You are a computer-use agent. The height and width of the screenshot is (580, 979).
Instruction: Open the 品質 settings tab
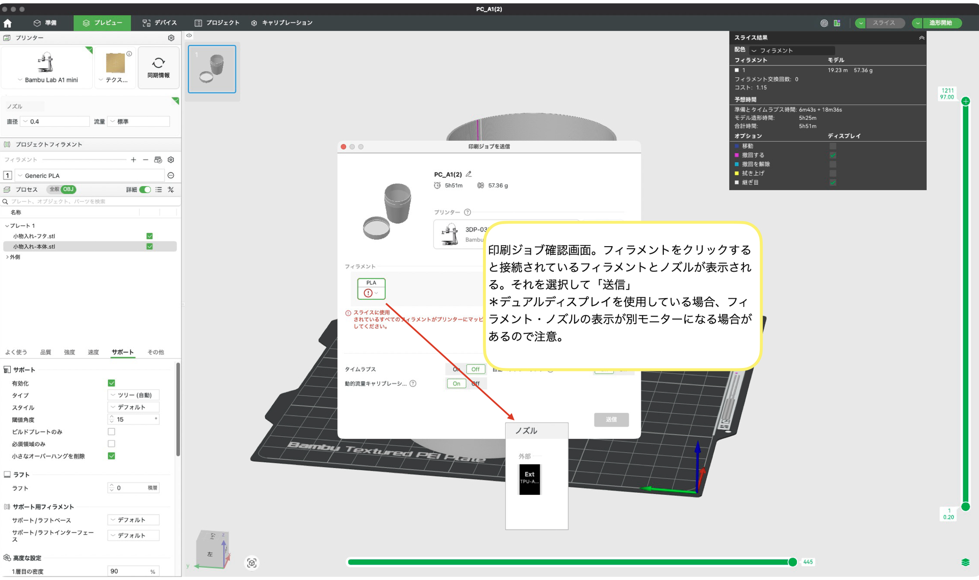(x=46, y=352)
